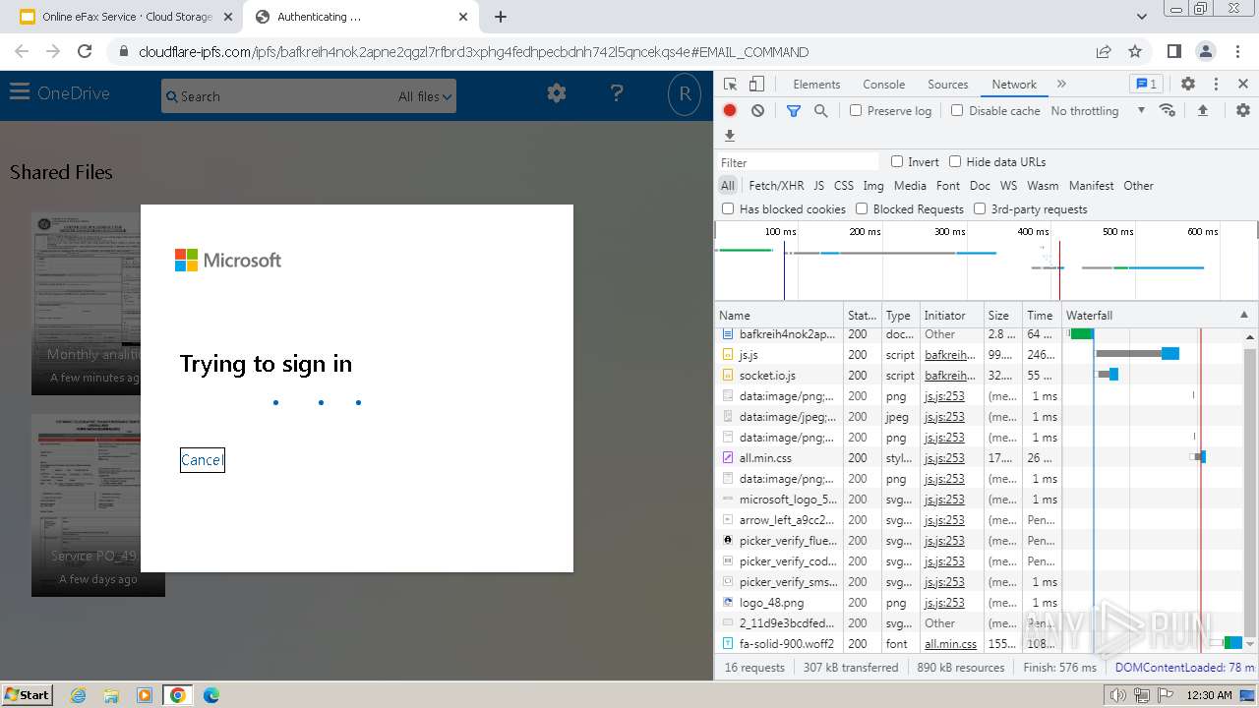
Task: Check Has blocked cookies
Action: tap(728, 209)
